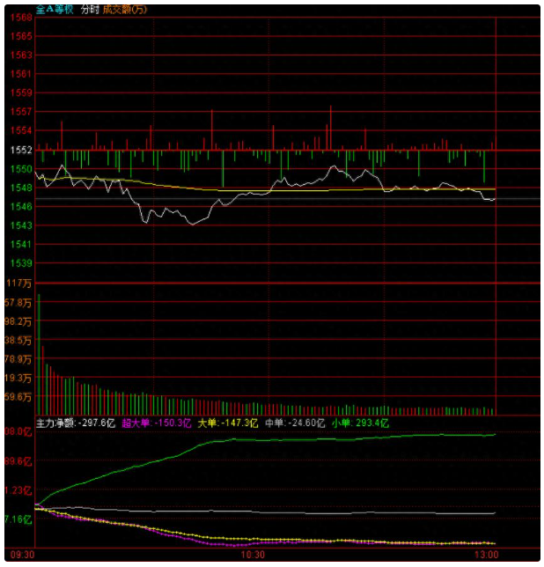Click the 1568 price axis label
The height and width of the screenshot is (567, 544).
point(22,18)
